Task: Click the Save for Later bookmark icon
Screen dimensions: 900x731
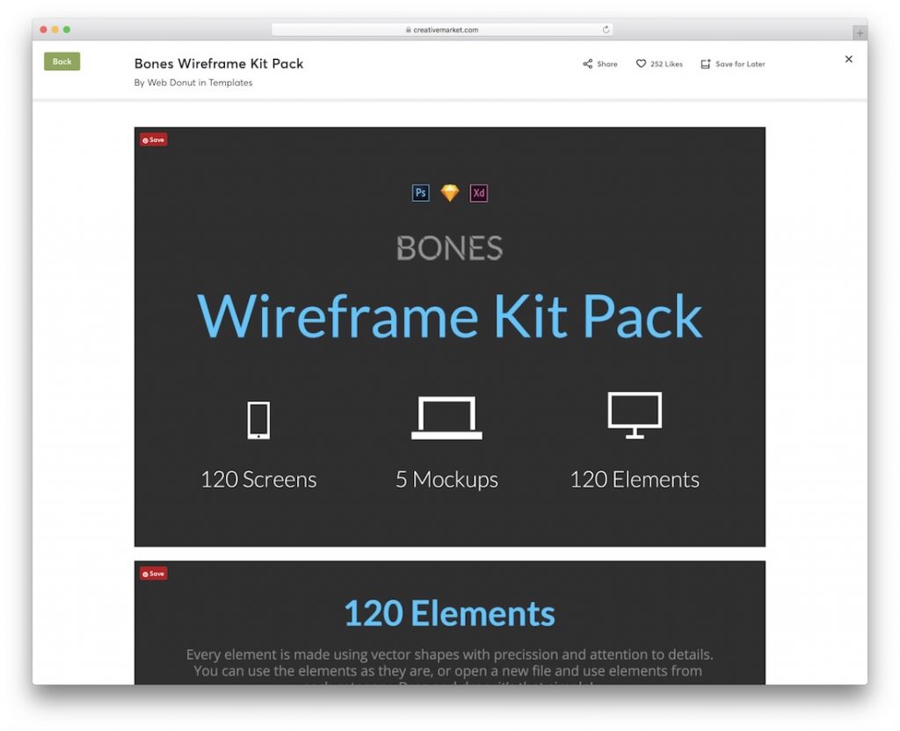Action: (x=704, y=63)
